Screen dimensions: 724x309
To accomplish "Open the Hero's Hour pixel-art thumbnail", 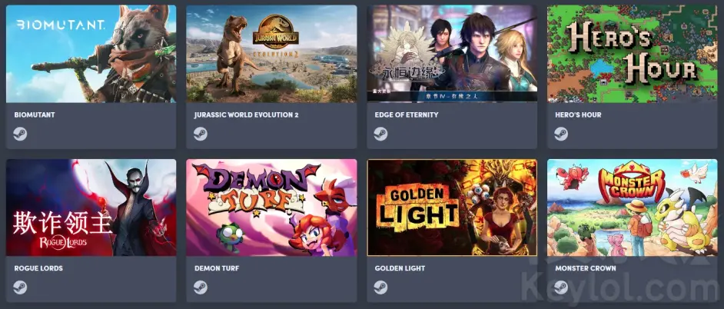I will click(x=632, y=54).
